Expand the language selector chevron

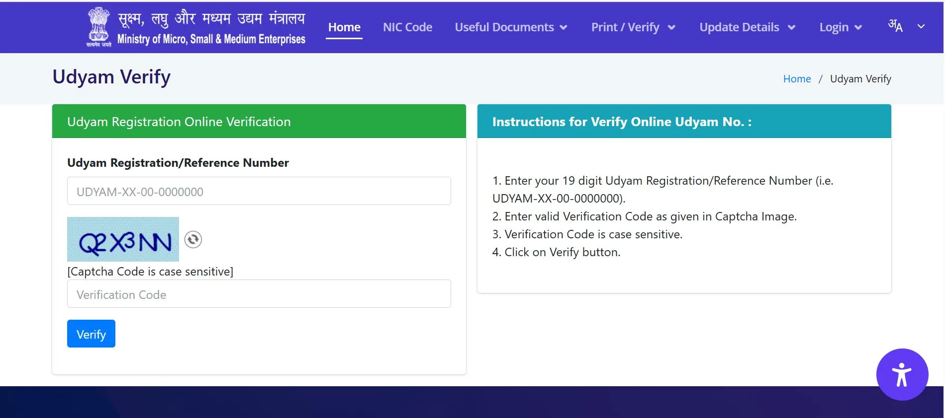(x=921, y=26)
